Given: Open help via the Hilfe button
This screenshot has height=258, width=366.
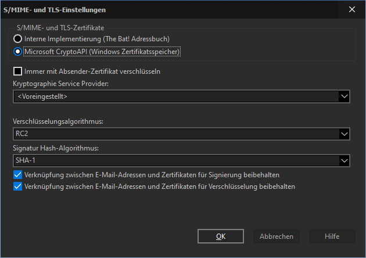Looking at the screenshot, I should pyautogui.click(x=332, y=236).
